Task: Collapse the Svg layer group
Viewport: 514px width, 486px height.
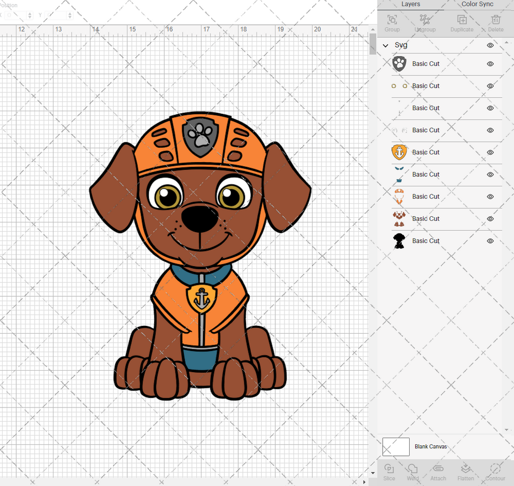Action: (385, 45)
